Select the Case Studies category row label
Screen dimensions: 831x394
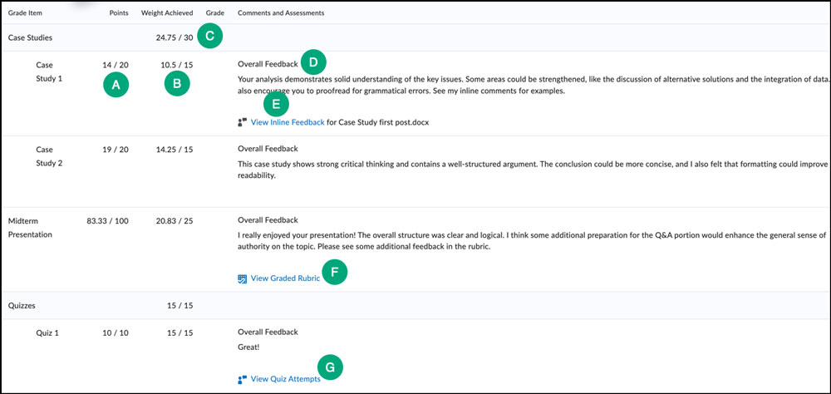pyautogui.click(x=29, y=37)
